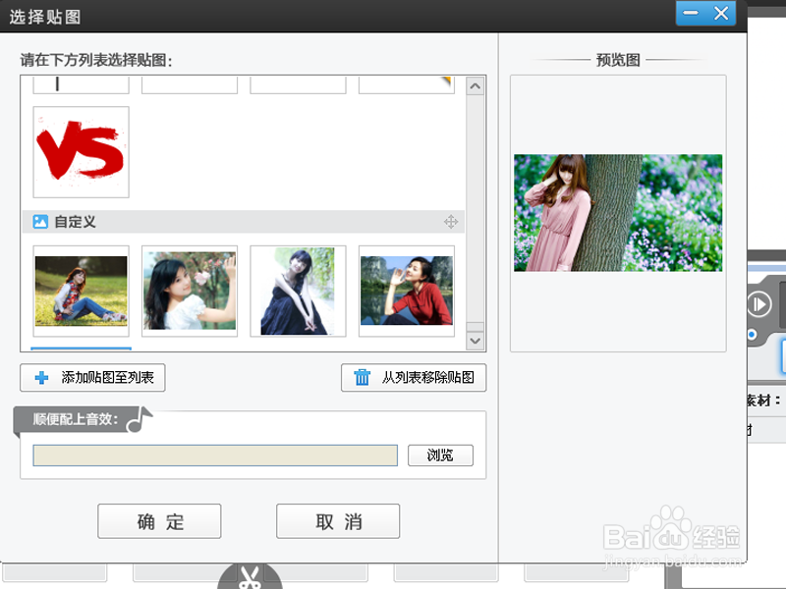Select the girl in white top thumbnail
This screenshot has height=589, width=786.
[x=190, y=291]
